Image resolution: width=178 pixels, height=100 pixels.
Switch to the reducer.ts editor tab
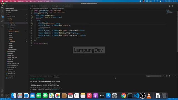click(67, 6)
